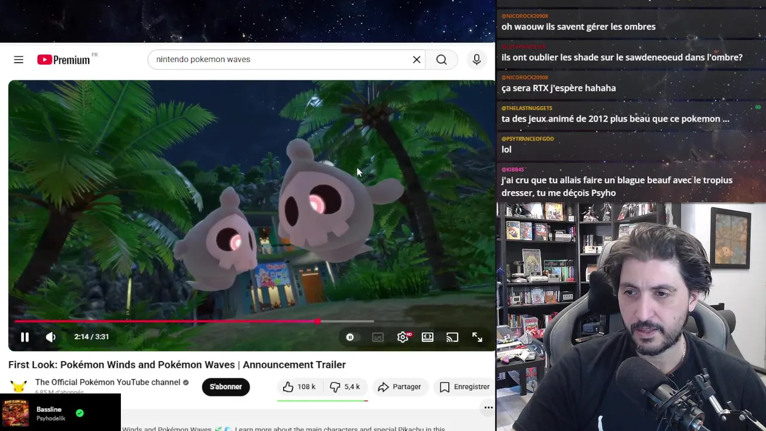The width and height of the screenshot is (766, 431).
Task: Click the S'abonner subscribe button
Action: click(226, 387)
